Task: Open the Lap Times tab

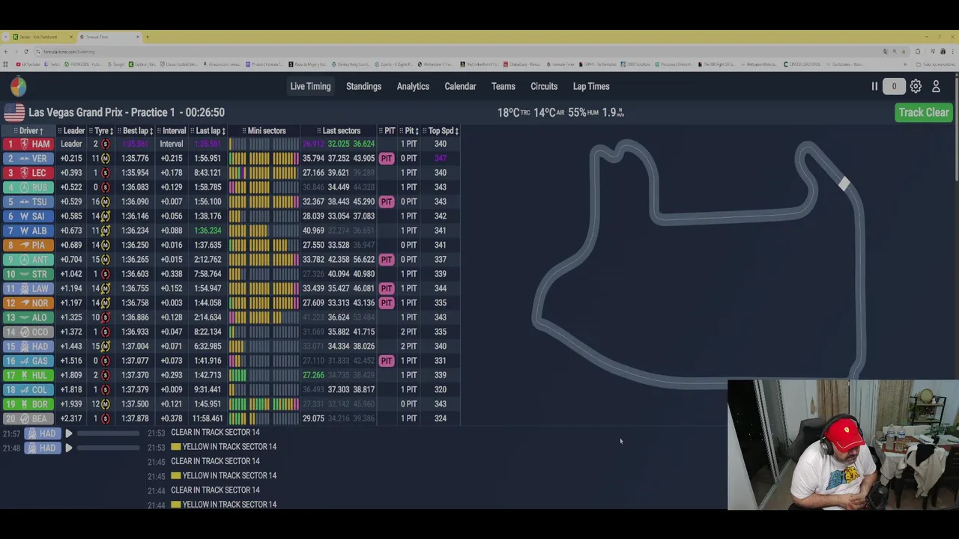Action: click(591, 86)
